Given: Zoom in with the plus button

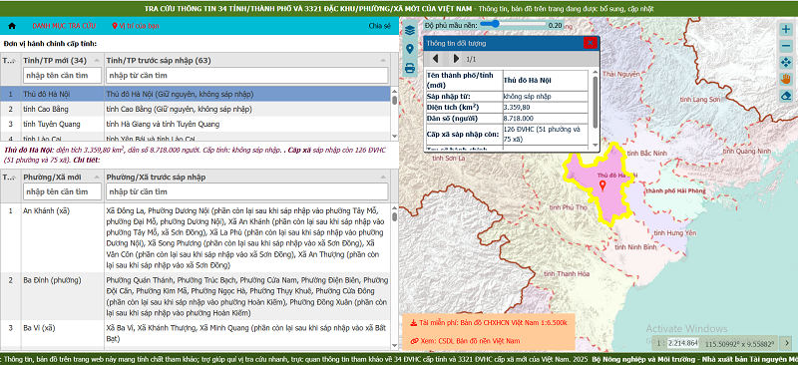Looking at the screenshot, I should 786,29.
